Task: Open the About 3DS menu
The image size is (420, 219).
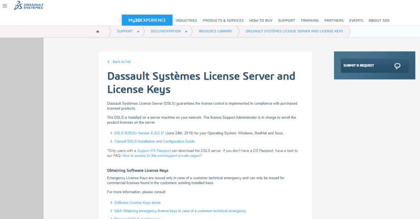Action: pos(379,20)
